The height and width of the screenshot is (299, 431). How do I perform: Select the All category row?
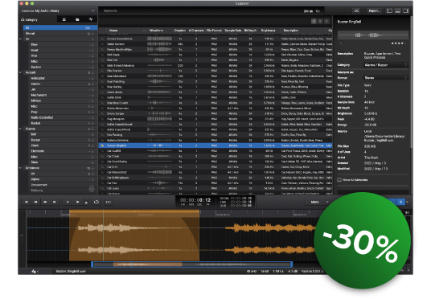(60, 28)
